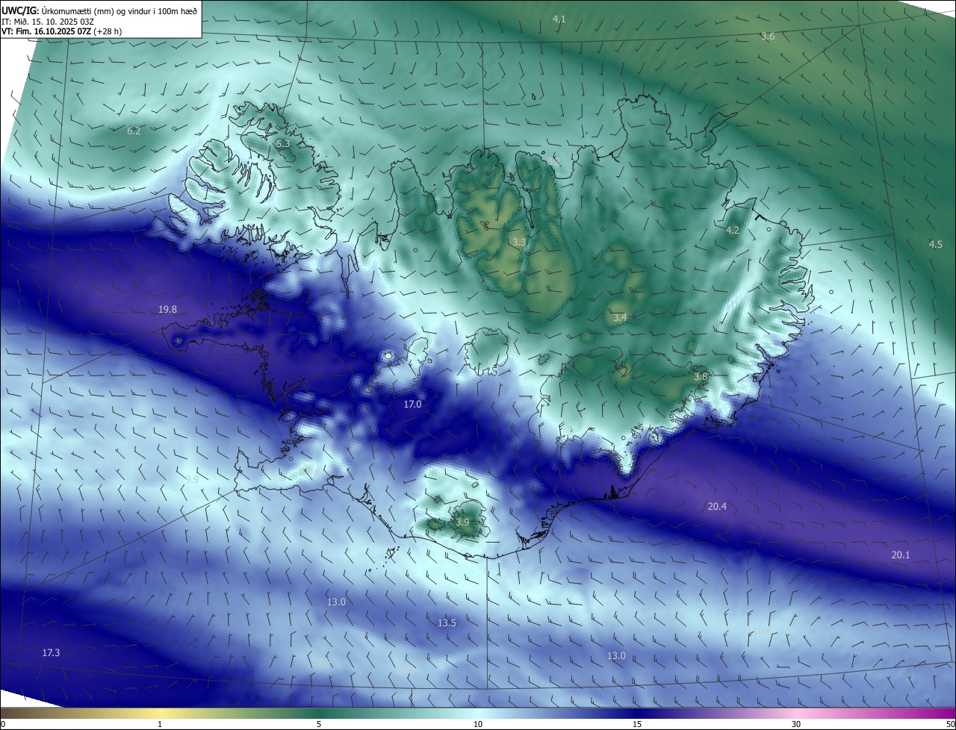The image size is (956, 730).
Task: Click the 30 tick on the color scale
Action: (x=796, y=724)
